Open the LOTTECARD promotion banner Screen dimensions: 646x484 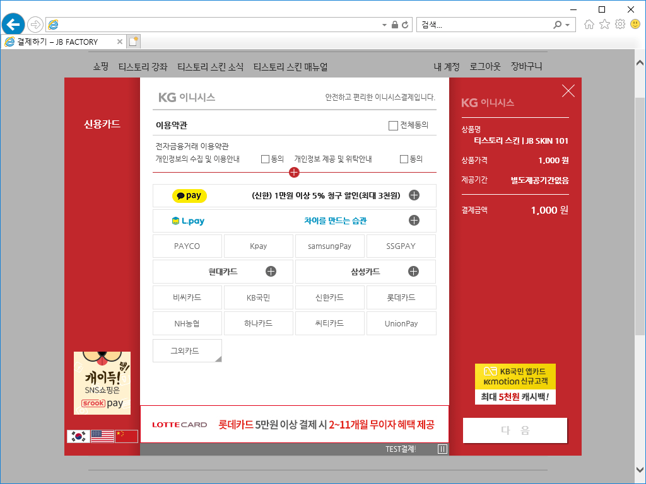tap(294, 424)
